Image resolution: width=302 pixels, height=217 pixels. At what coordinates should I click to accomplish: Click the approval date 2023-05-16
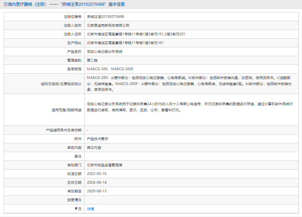[x=97, y=174]
